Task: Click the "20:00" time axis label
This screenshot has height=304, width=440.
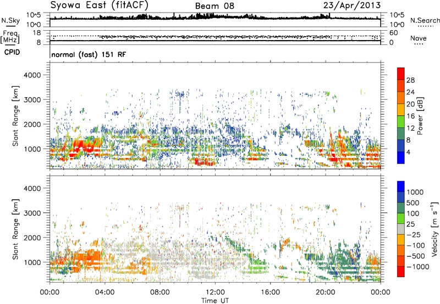Action: [x=326, y=292]
